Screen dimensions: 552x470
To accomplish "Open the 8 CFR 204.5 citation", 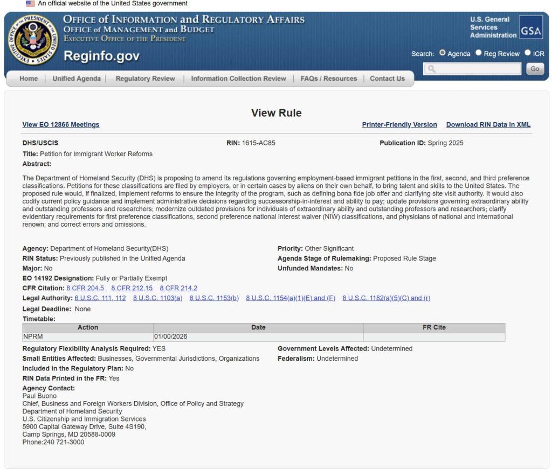I will click(85, 288).
